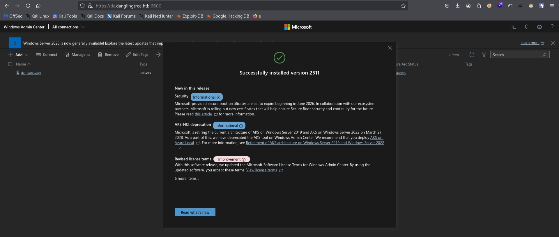Image resolution: width=559 pixels, height=237 pixels.
Task: Click the Windows Admin Center title
Action: tap(24, 27)
